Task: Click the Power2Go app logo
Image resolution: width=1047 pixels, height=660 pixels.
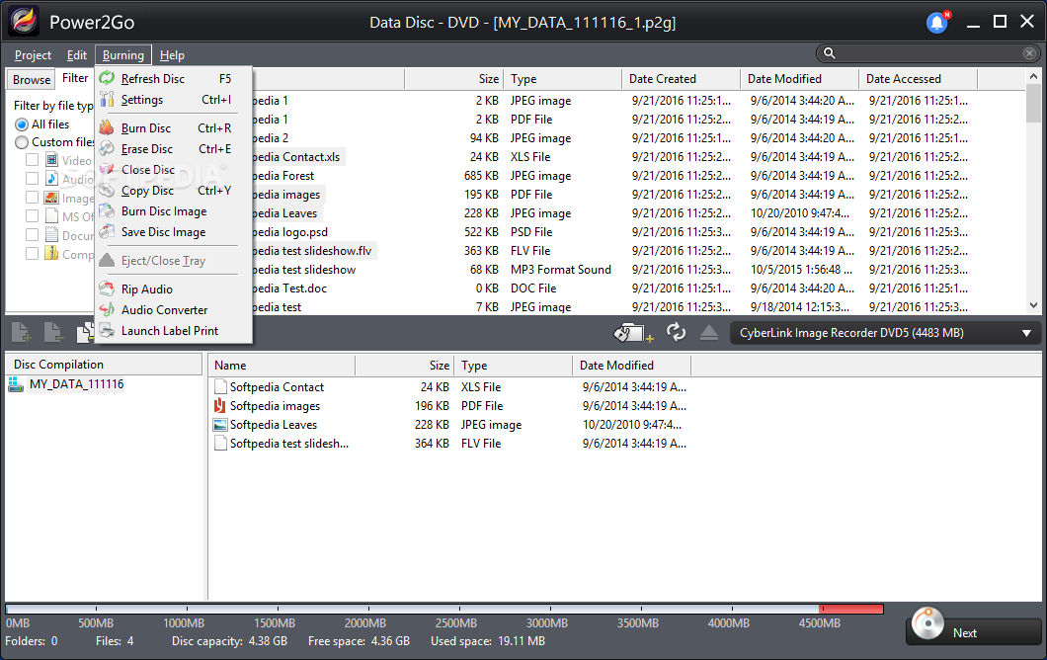Action: point(24,22)
